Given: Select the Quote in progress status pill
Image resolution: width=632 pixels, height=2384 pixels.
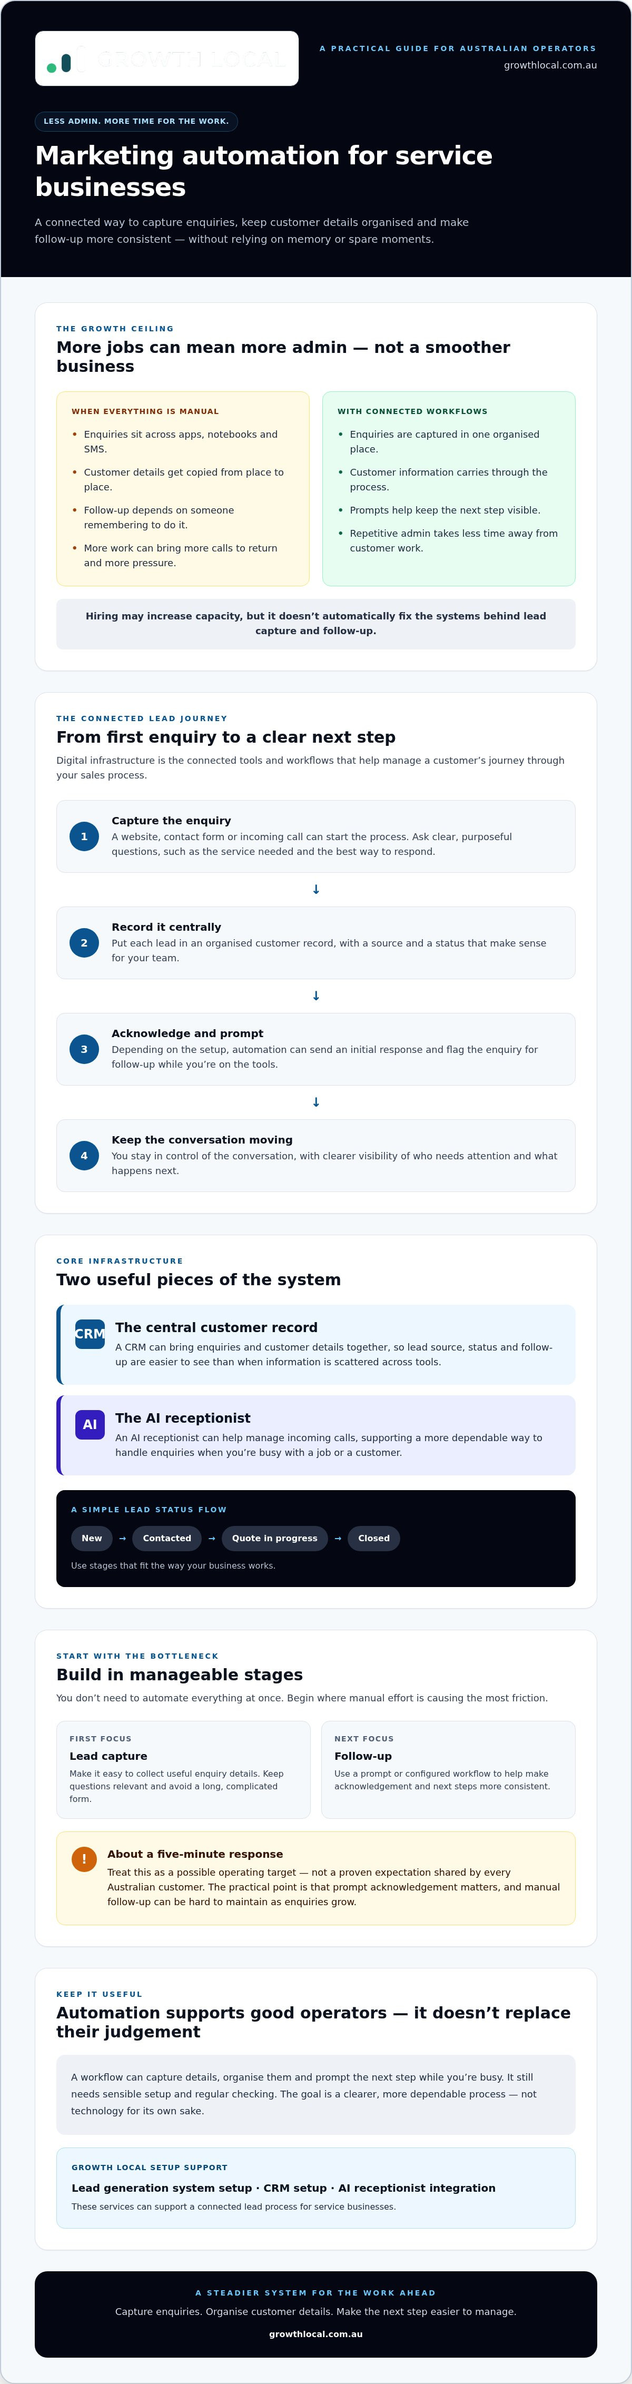Looking at the screenshot, I should coord(275,1538).
